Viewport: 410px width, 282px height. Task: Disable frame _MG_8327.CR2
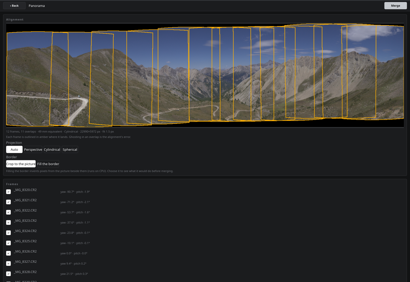click(8, 264)
